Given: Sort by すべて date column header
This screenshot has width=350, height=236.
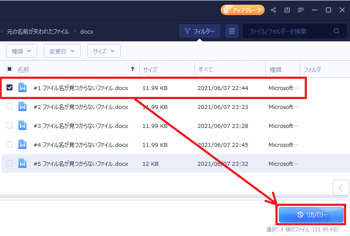Looking at the screenshot, I should pyautogui.click(x=206, y=70).
